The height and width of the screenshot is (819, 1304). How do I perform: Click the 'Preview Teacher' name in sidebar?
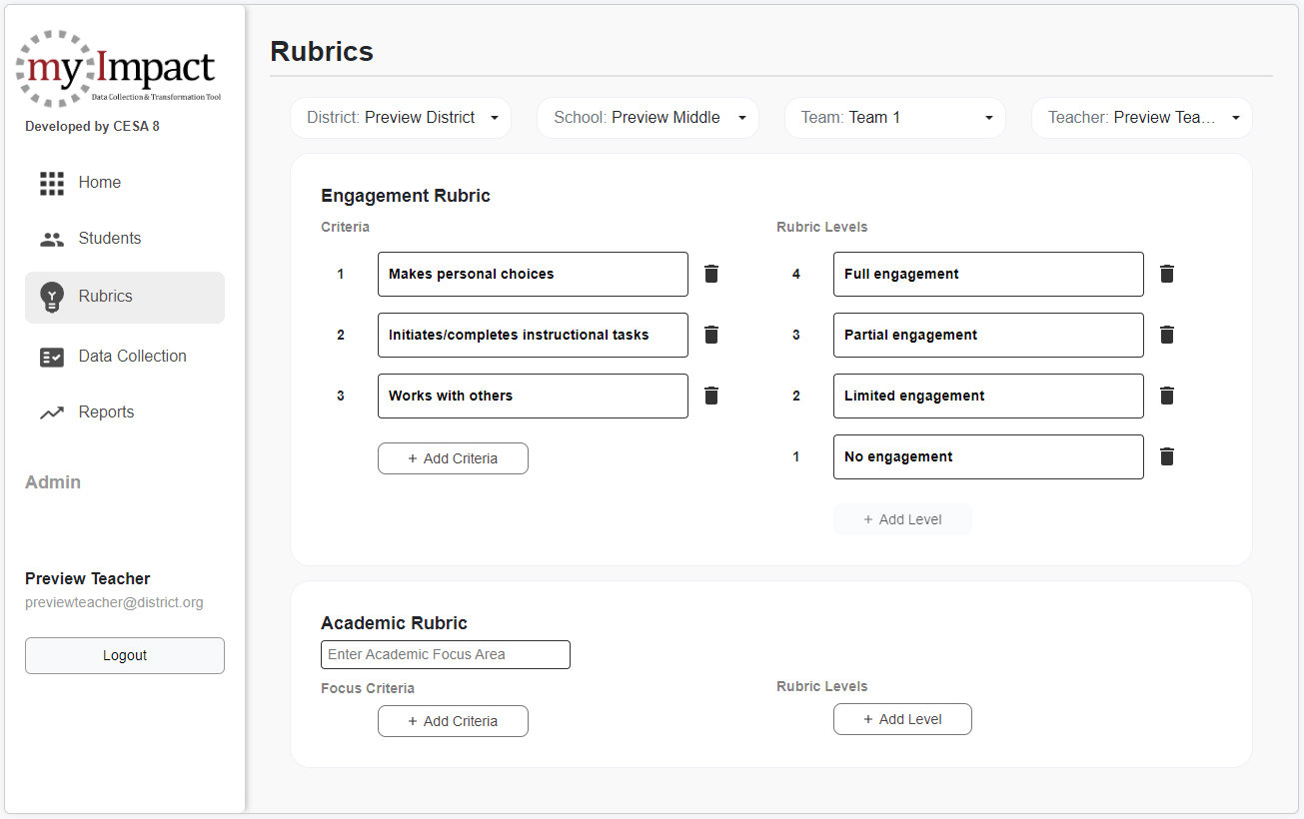point(88,579)
